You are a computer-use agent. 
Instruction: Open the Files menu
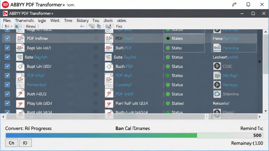(7, 20)
